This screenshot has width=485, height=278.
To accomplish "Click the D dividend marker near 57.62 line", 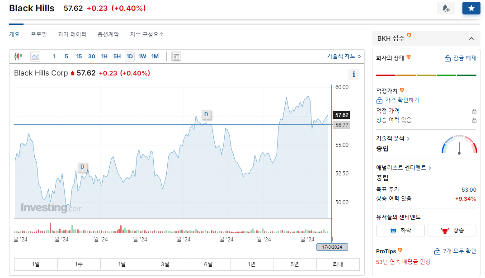I will pyautogui.click(x=206, y=115).
